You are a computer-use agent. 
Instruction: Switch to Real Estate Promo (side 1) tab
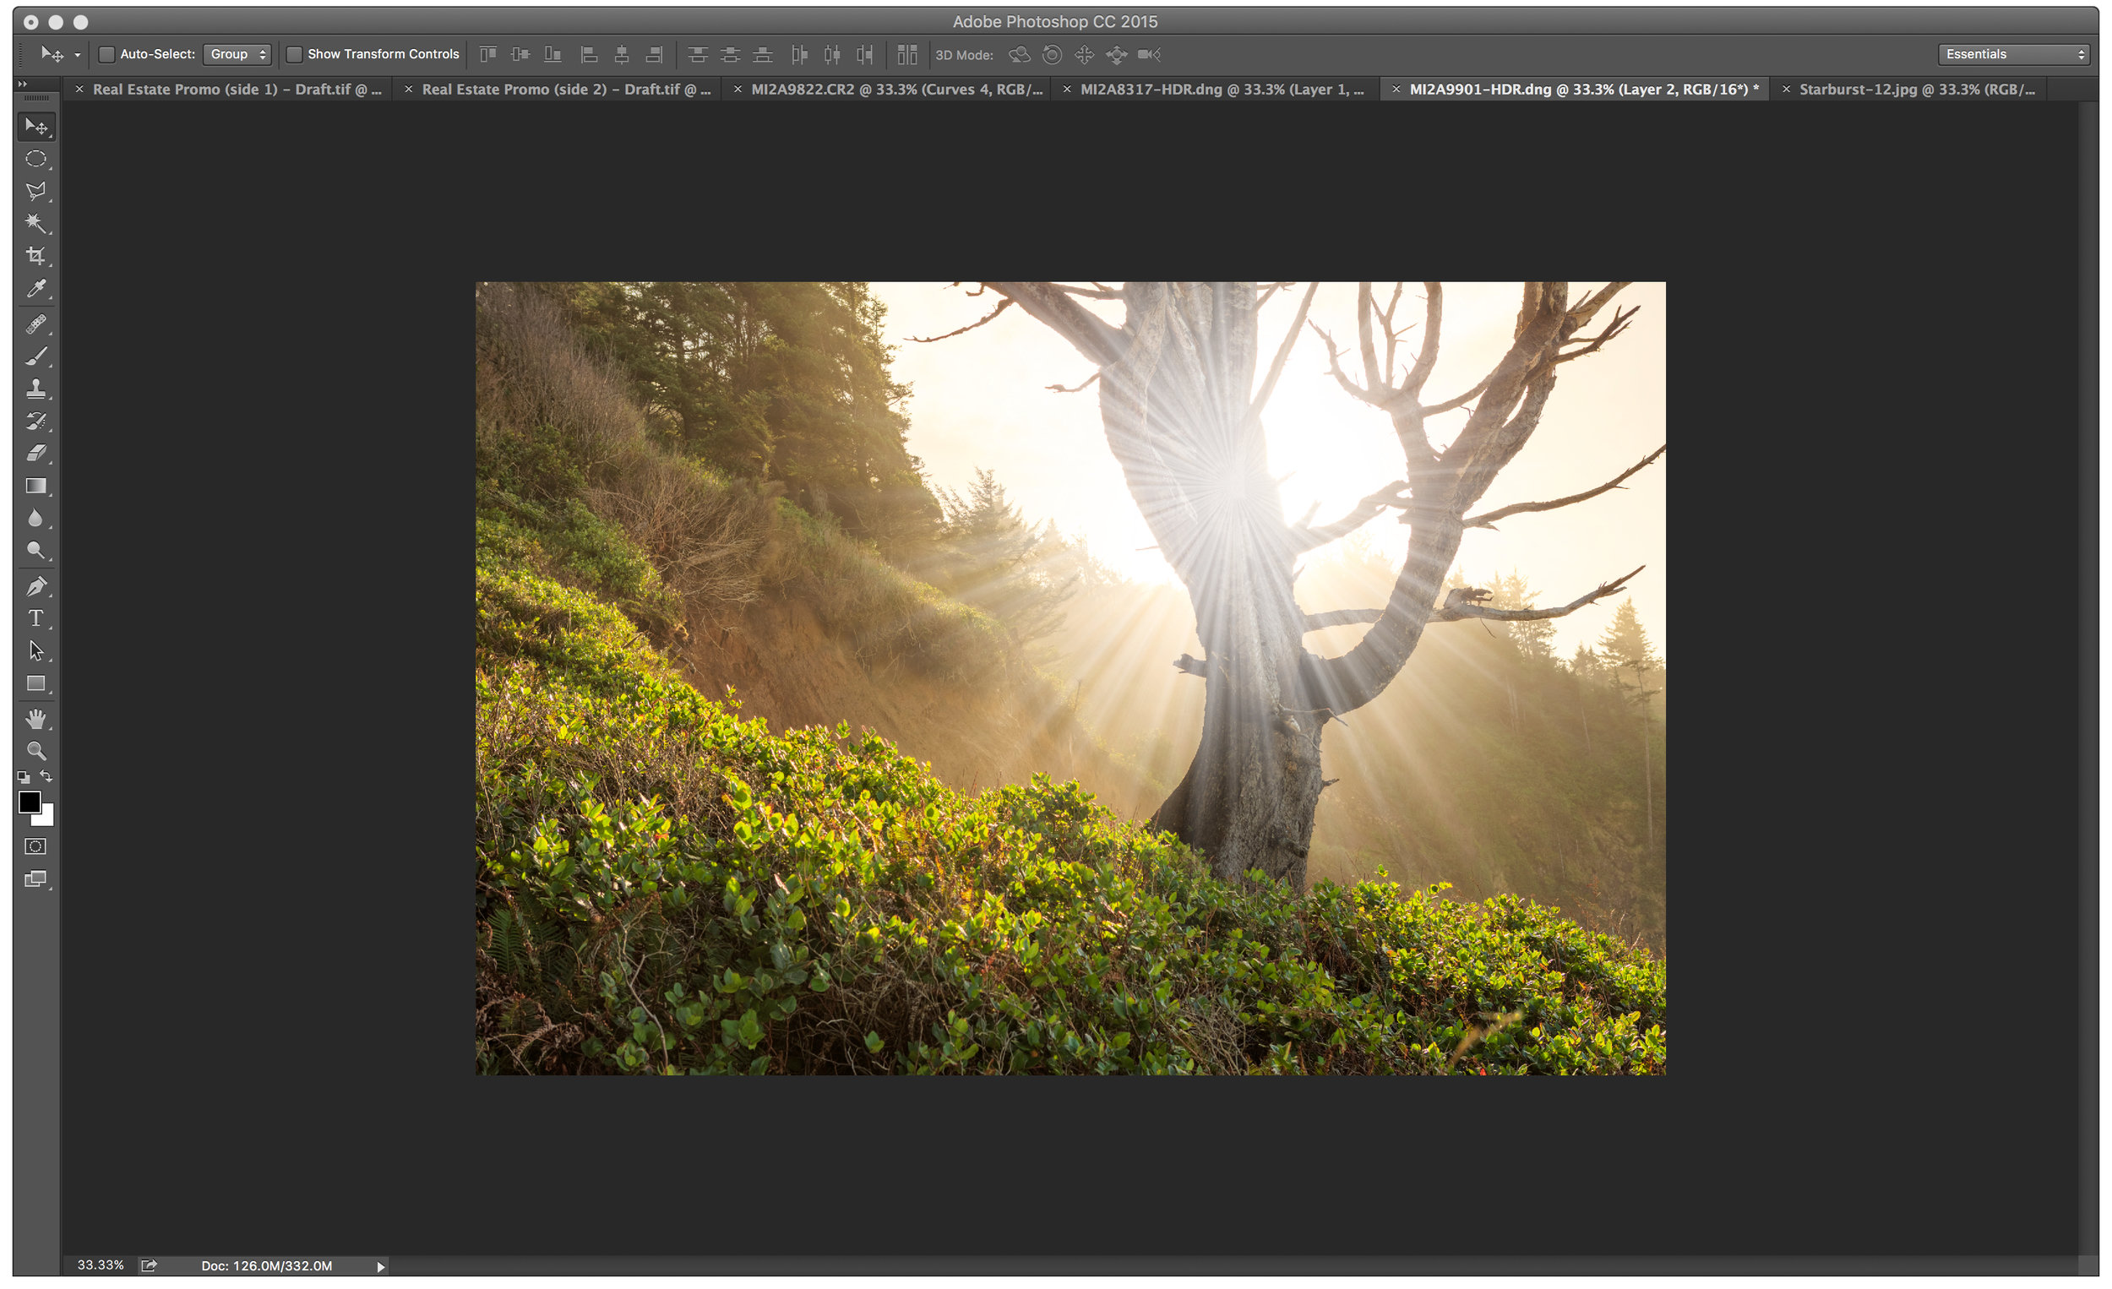pyautogui.click(x=237, y=90)
